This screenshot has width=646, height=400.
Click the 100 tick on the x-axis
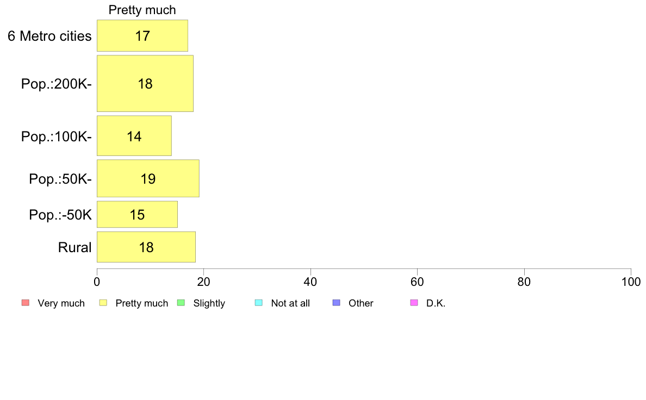tap(631, 282)
